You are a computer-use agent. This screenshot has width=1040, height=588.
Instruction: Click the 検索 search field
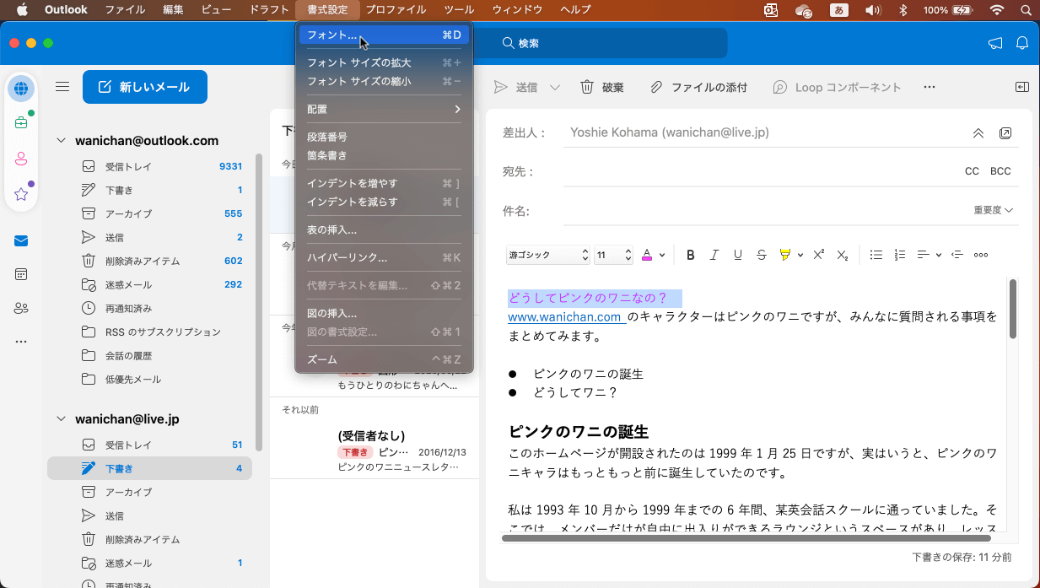click(x=604, y=43)
